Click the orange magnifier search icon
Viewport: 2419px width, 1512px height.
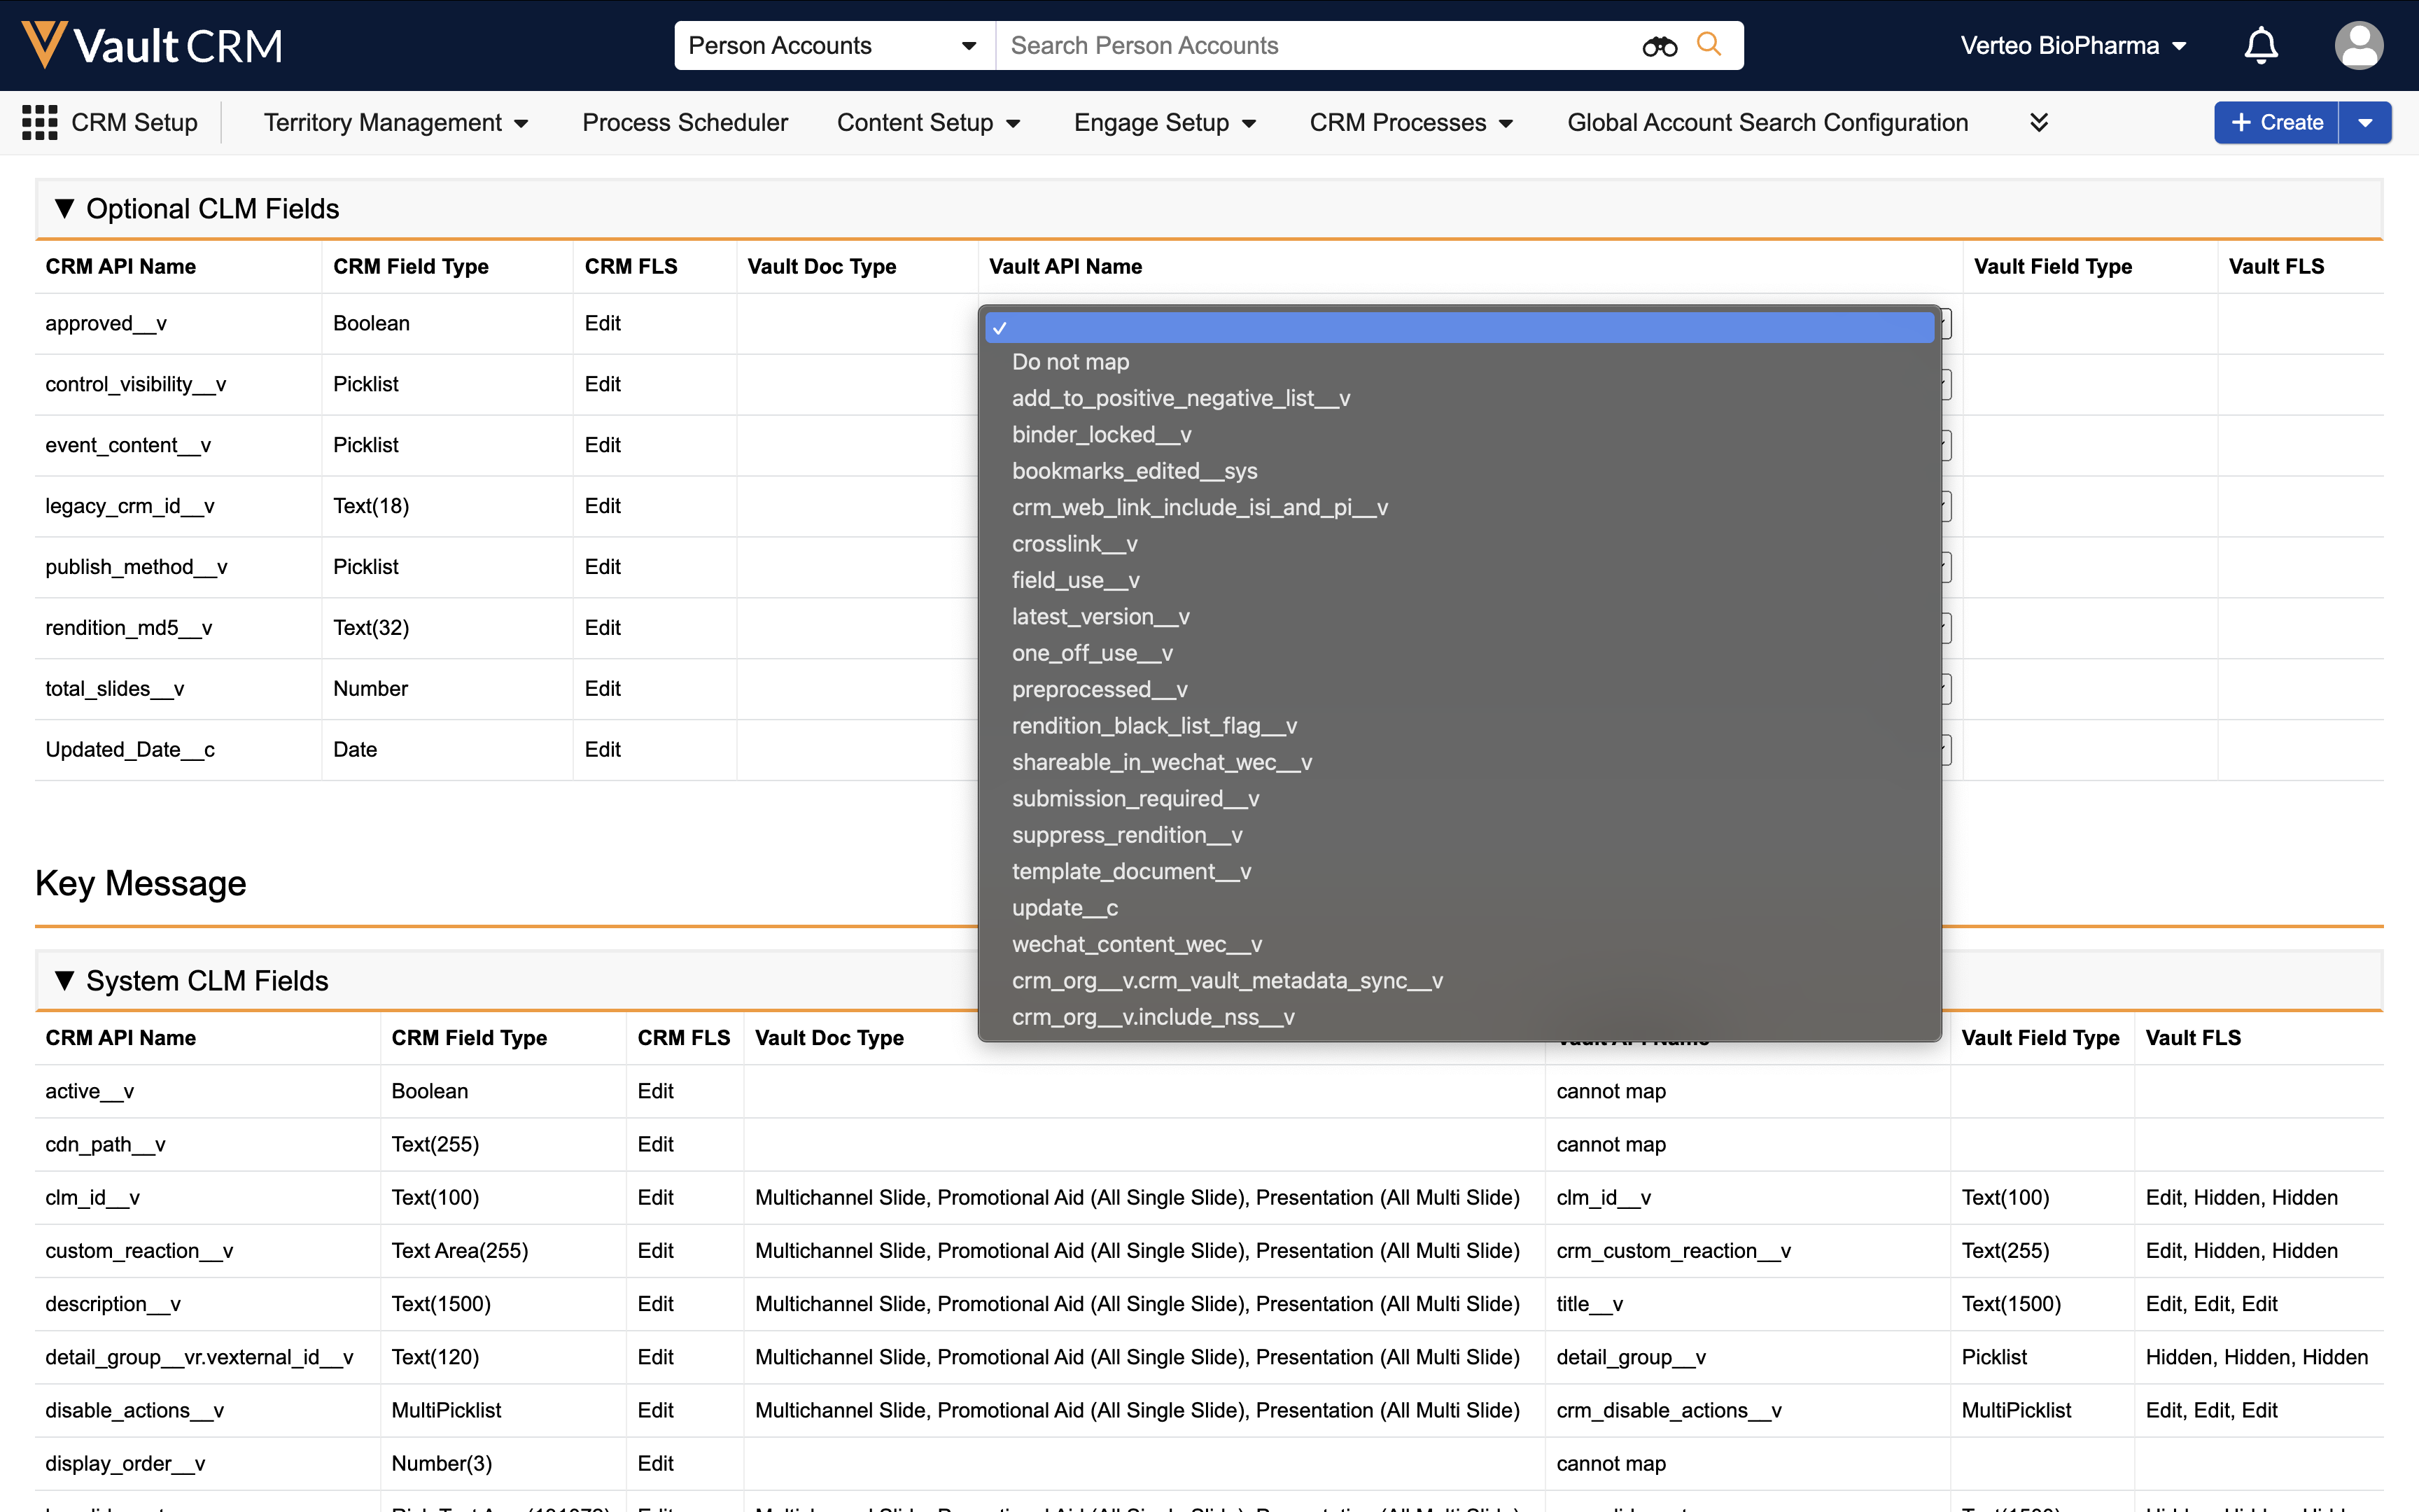(1709, 45)
